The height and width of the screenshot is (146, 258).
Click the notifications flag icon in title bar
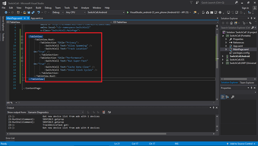pyautogui.click(x=191, y=3)
